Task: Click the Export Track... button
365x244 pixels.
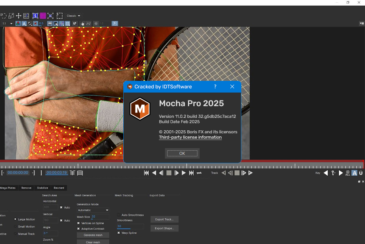Action: tap(164, 219)
